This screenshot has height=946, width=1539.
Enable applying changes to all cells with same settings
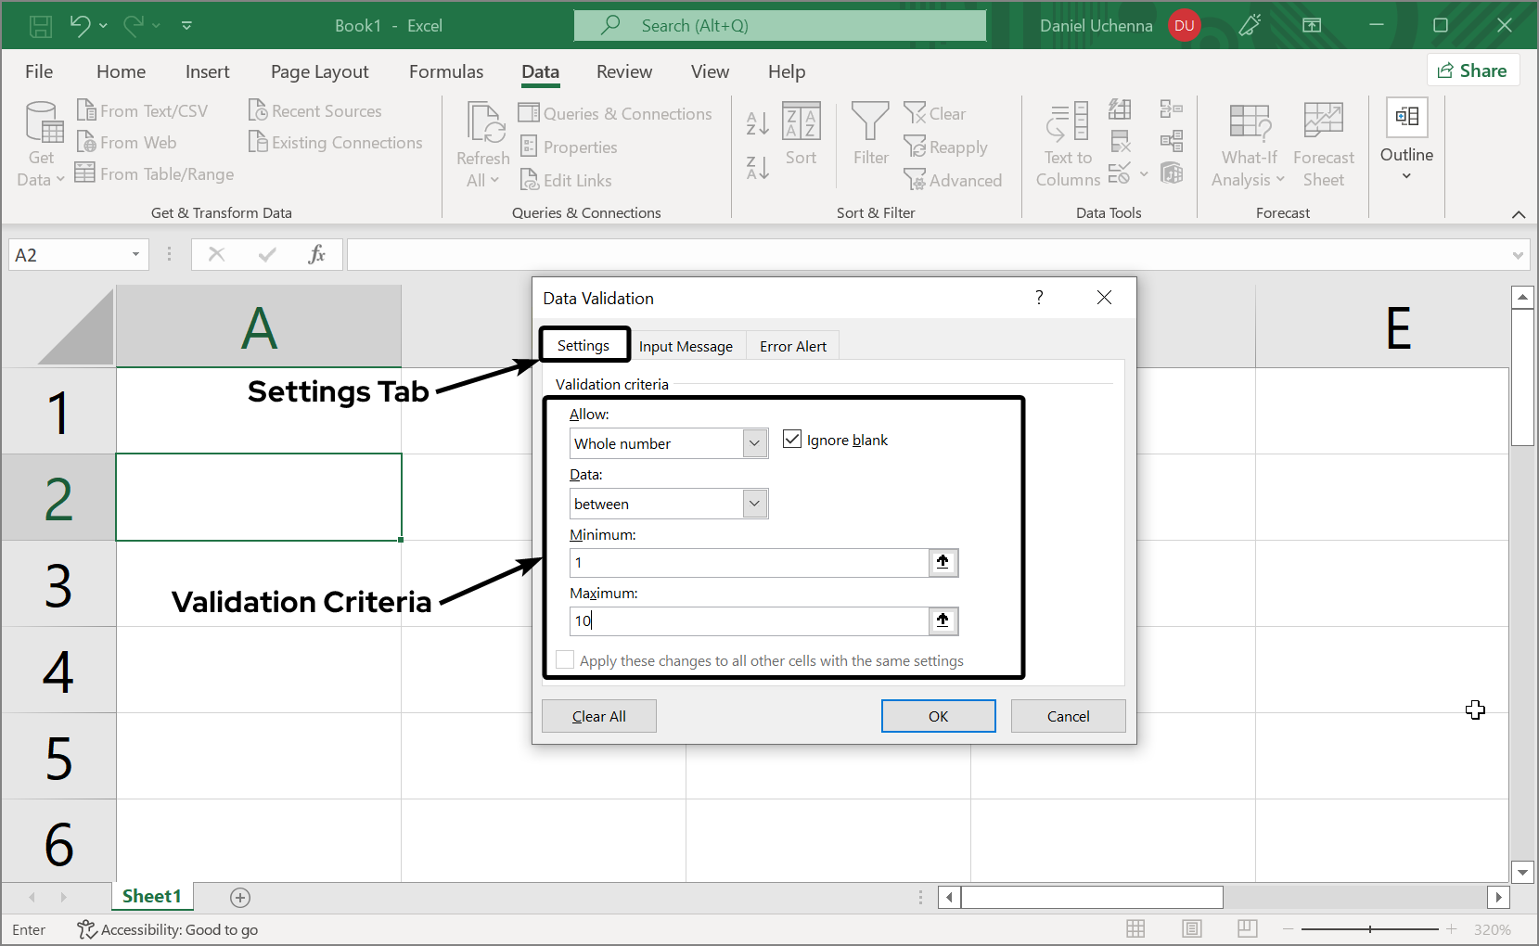(564, 659)
